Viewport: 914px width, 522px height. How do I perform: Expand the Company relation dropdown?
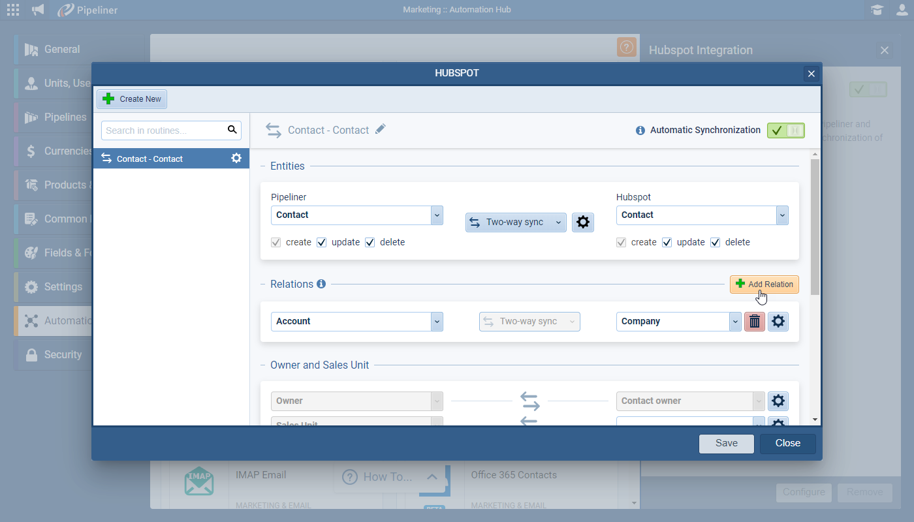coord(735,321)
